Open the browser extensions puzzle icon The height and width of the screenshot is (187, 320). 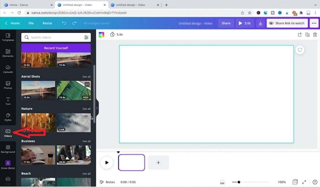(301, 13)
